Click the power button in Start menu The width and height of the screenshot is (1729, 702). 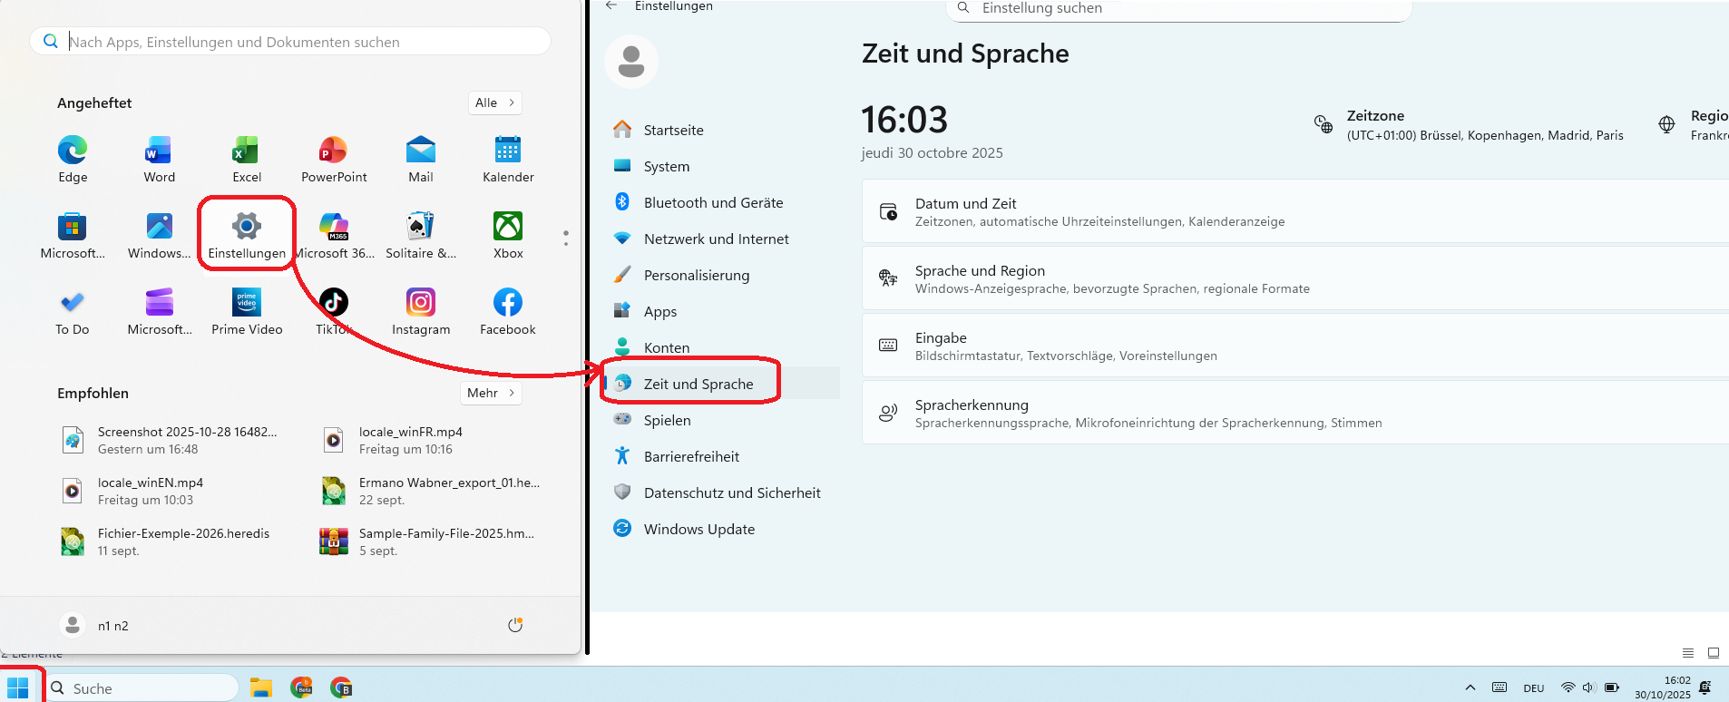point(515,625)
